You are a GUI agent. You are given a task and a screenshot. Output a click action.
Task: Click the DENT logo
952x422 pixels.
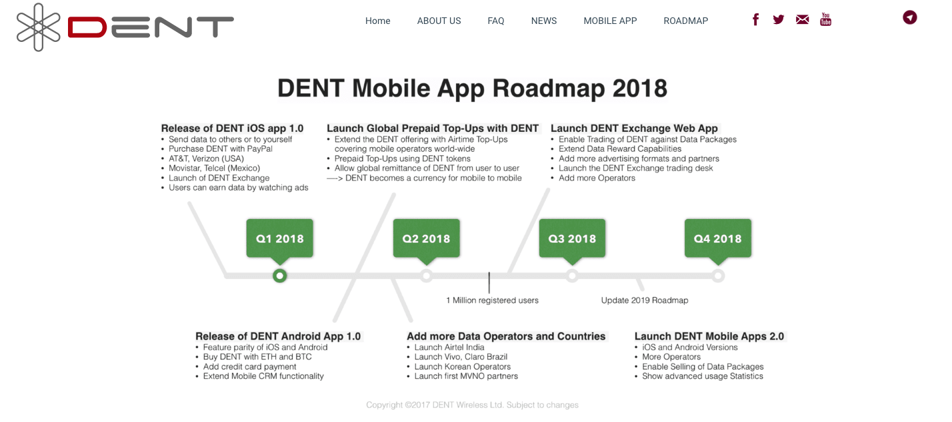[125, 27]
